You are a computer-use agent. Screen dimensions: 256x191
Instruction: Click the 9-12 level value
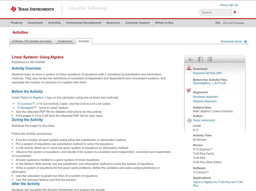(196, 130)
